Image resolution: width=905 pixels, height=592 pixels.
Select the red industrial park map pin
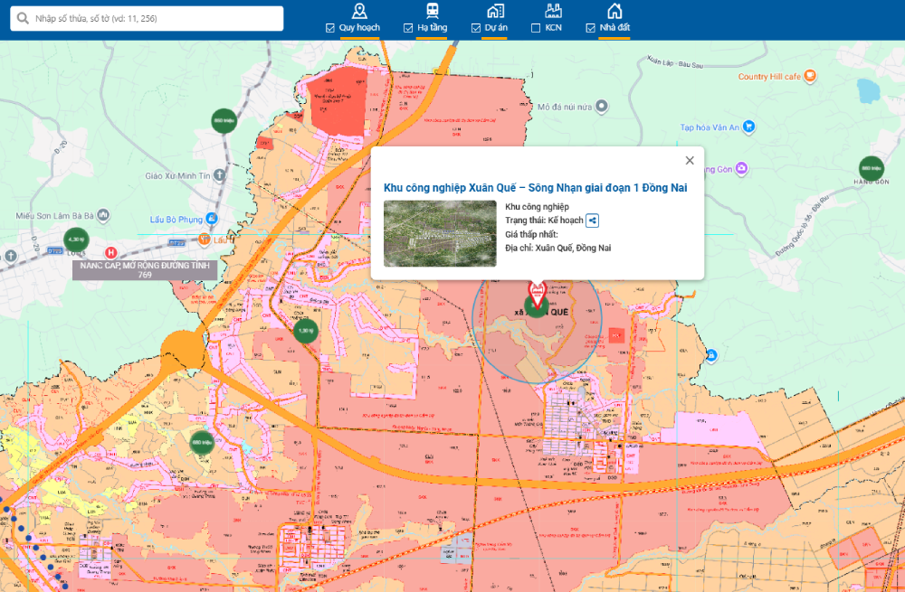coord(536,293)
